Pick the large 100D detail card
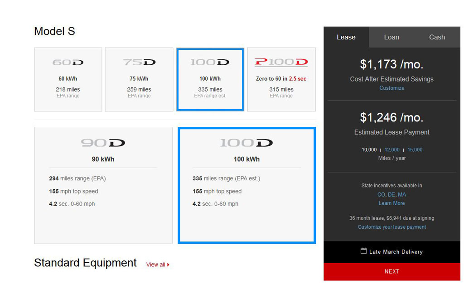The image size is (464, 308). 246,185
